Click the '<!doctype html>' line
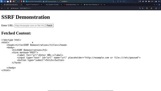 tap(11, 40)
